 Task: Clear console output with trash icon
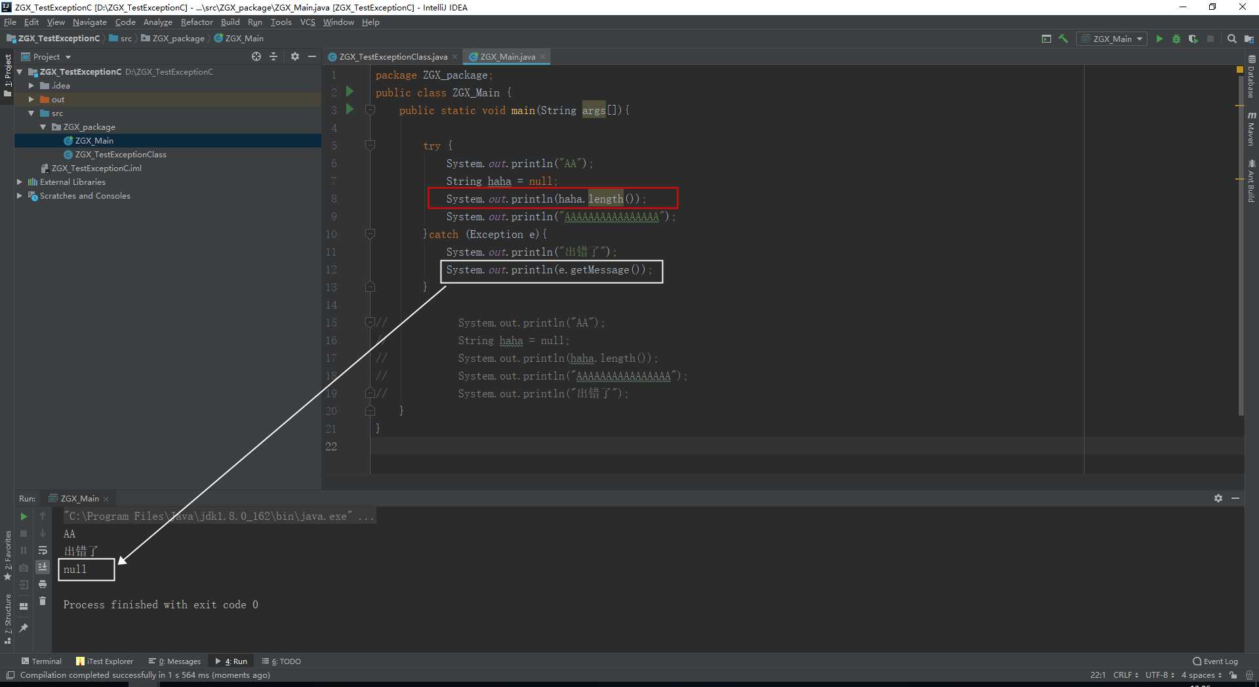click(43, 601)
